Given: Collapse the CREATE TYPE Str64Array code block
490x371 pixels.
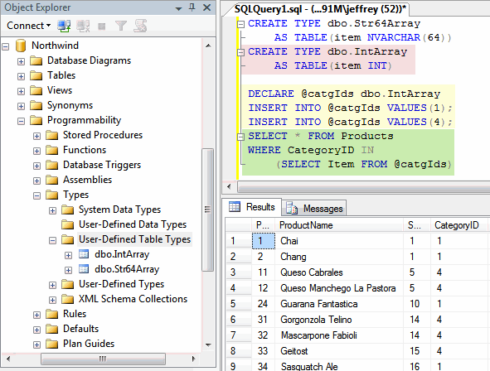Looking at the screenshot, I should (x=240, y=24).
